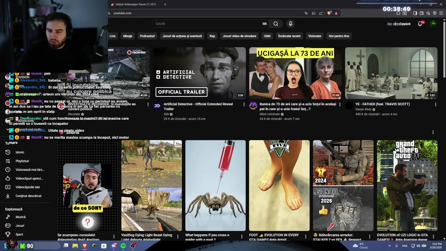Image resolution: width=446 pixels, height=251 pixels.
Task: Click the translate page icon in address bar
Action: point(306,13)
